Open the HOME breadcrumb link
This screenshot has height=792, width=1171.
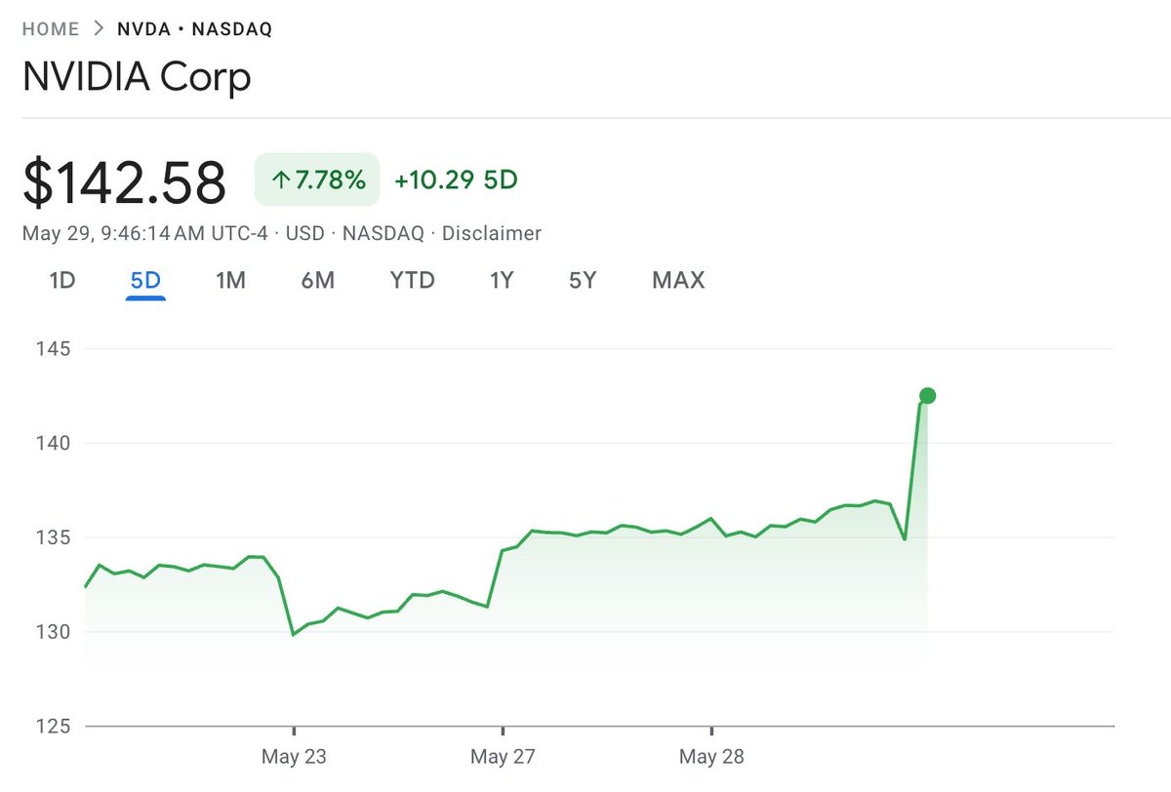coord(51,28)
